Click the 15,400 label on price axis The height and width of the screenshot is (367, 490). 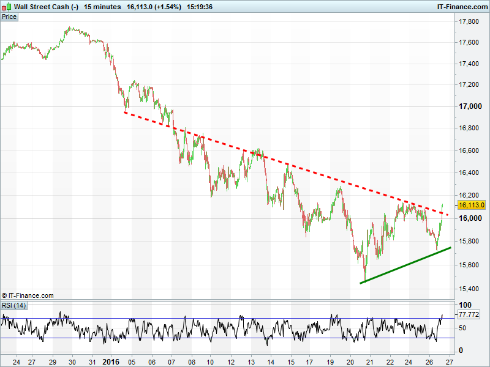click(470, 288)
